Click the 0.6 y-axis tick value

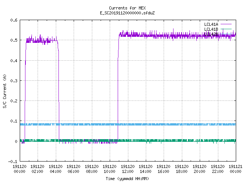(x=14, y=20)
